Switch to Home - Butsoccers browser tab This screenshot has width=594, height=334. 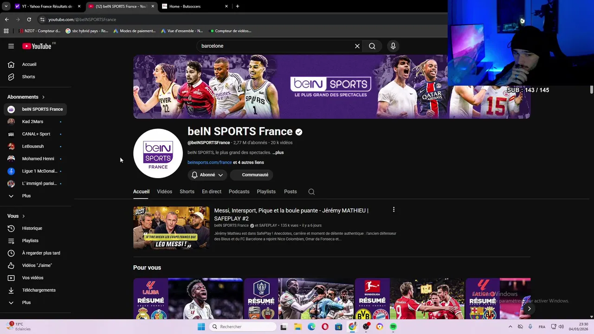[195, 6]
